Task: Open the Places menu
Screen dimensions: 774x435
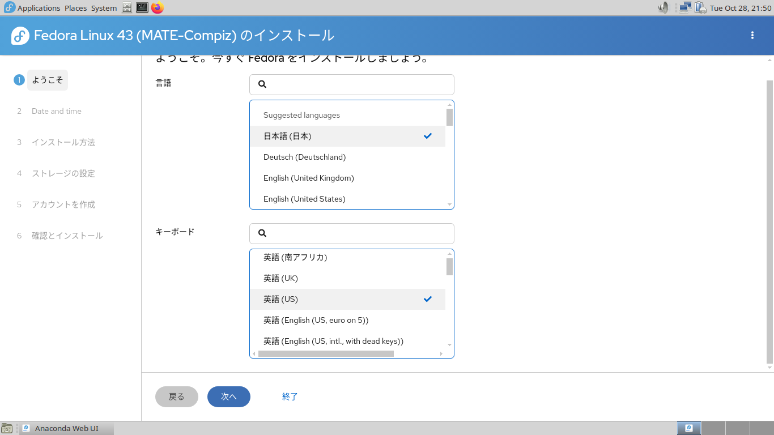Action: [75, 8]
